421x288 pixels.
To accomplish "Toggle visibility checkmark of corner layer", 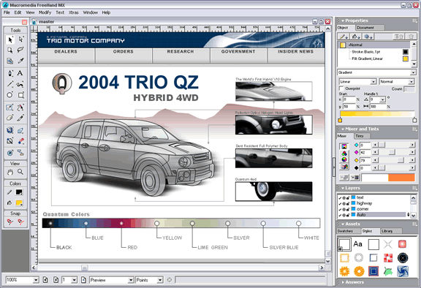I will point(340,209).
